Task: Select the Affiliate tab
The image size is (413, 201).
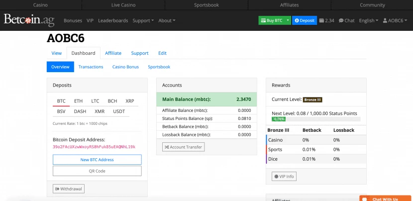Action: [113, 53]
